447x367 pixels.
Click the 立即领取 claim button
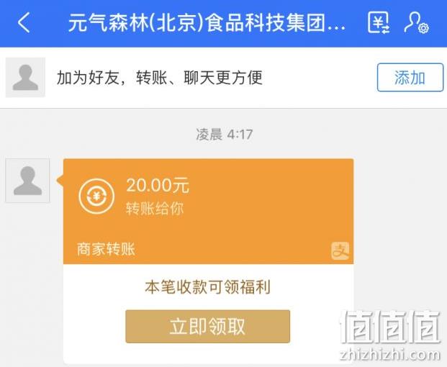(x=207, y=327)
